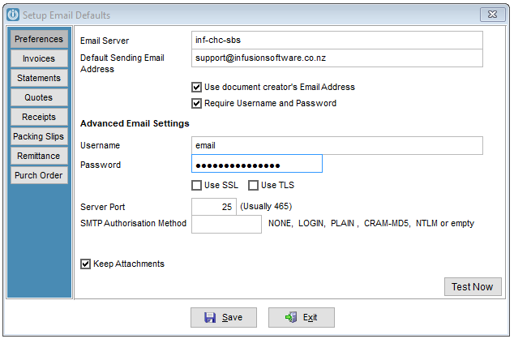
Task: Close the Setup Email Defaults window
Action: pos(492,15)
